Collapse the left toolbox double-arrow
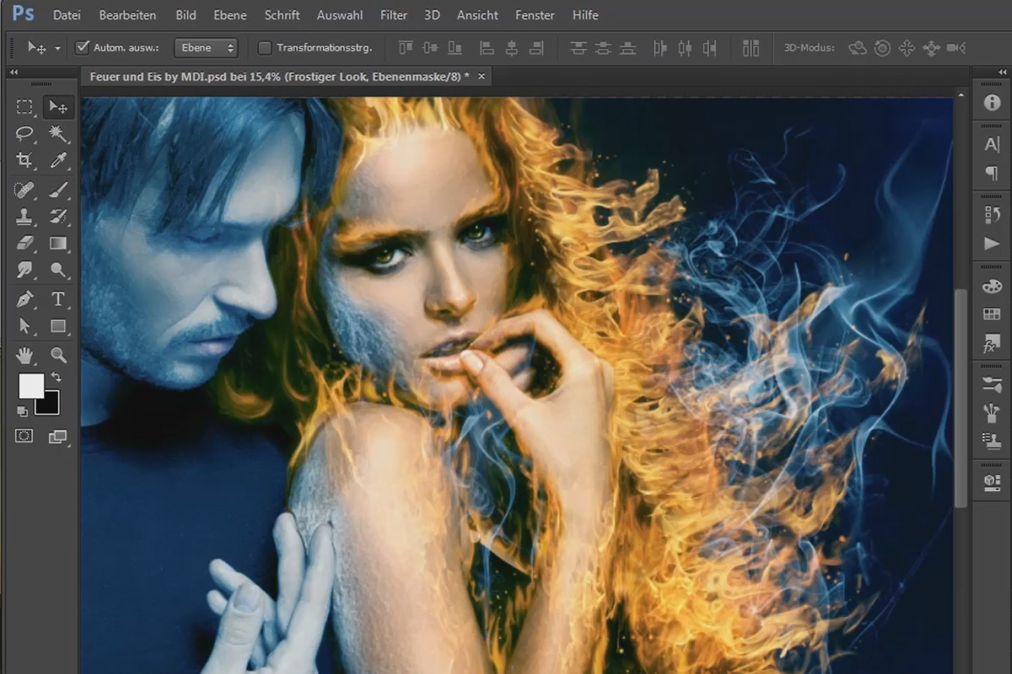The image size is (1012, 674). pos(14,73)
